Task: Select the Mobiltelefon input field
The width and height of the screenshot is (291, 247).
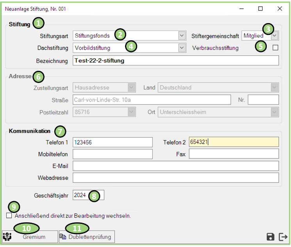Action: [112, 154]
